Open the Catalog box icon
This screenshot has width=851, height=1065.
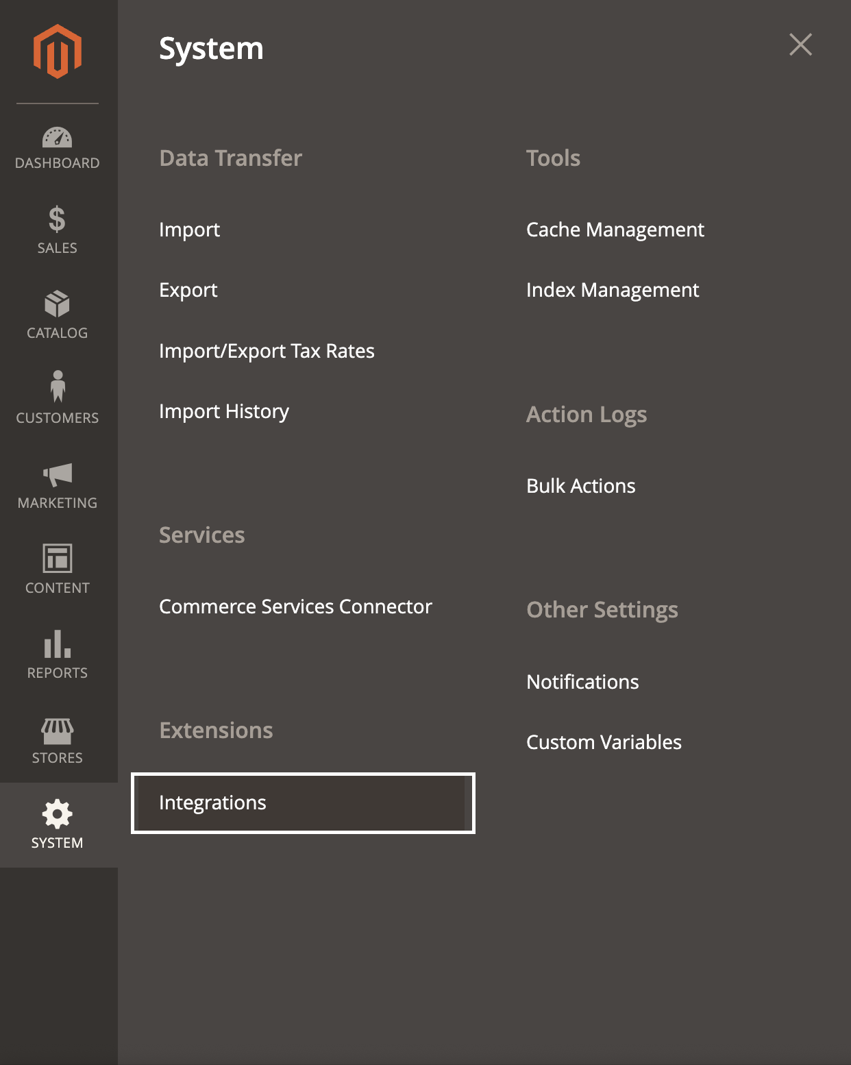(58, 304)
